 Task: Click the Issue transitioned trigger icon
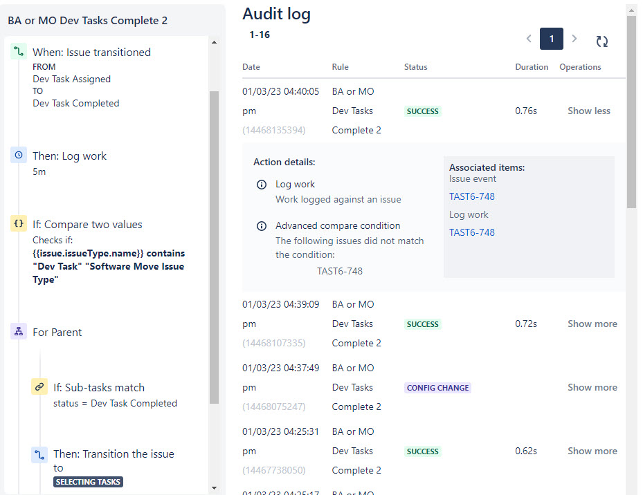coord(19,52)
